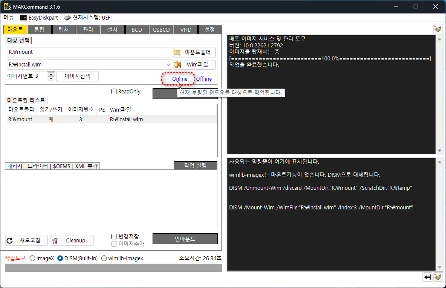Switch to the 설치 tab
Screen dimensions: 446x288
(113, 30)
